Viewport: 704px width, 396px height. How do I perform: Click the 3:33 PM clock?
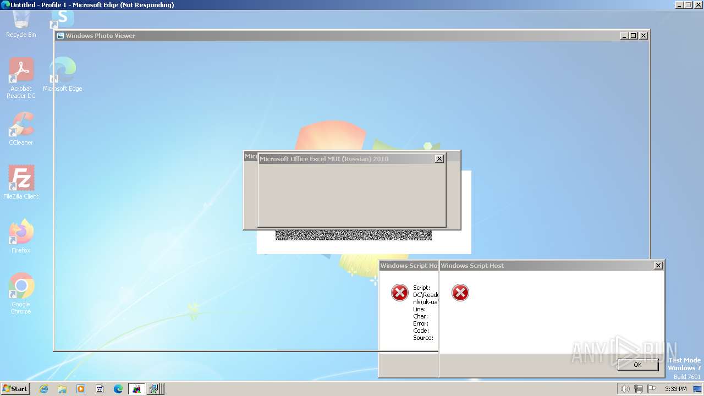pyautogui.click(x=676, y=389)
